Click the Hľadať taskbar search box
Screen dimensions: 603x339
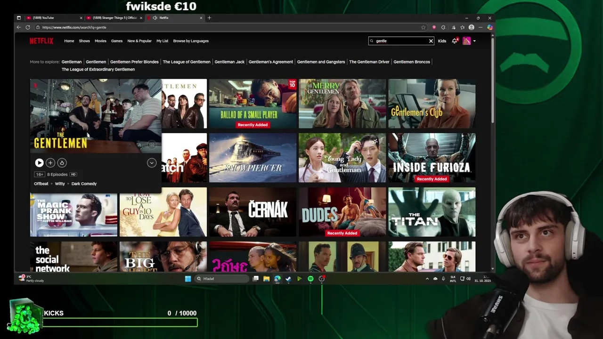tap(221, 279)
